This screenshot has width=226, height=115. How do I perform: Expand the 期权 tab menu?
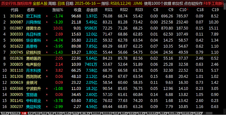(163, 113)
